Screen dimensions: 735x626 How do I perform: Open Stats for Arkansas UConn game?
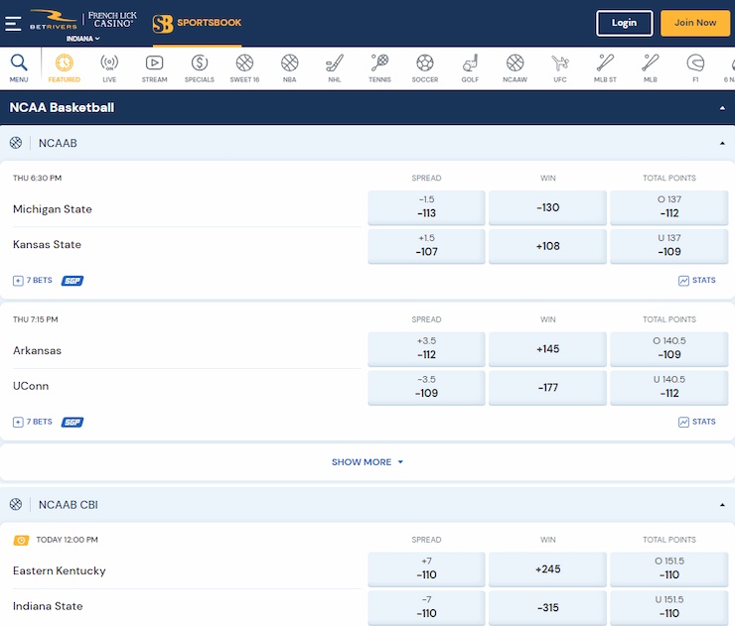(697, 422)
